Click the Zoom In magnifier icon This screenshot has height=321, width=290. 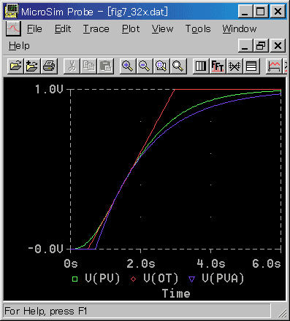[128, 66]
